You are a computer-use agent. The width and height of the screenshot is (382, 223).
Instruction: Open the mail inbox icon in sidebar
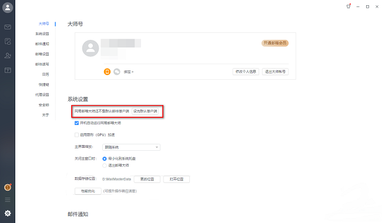point(8,27)
